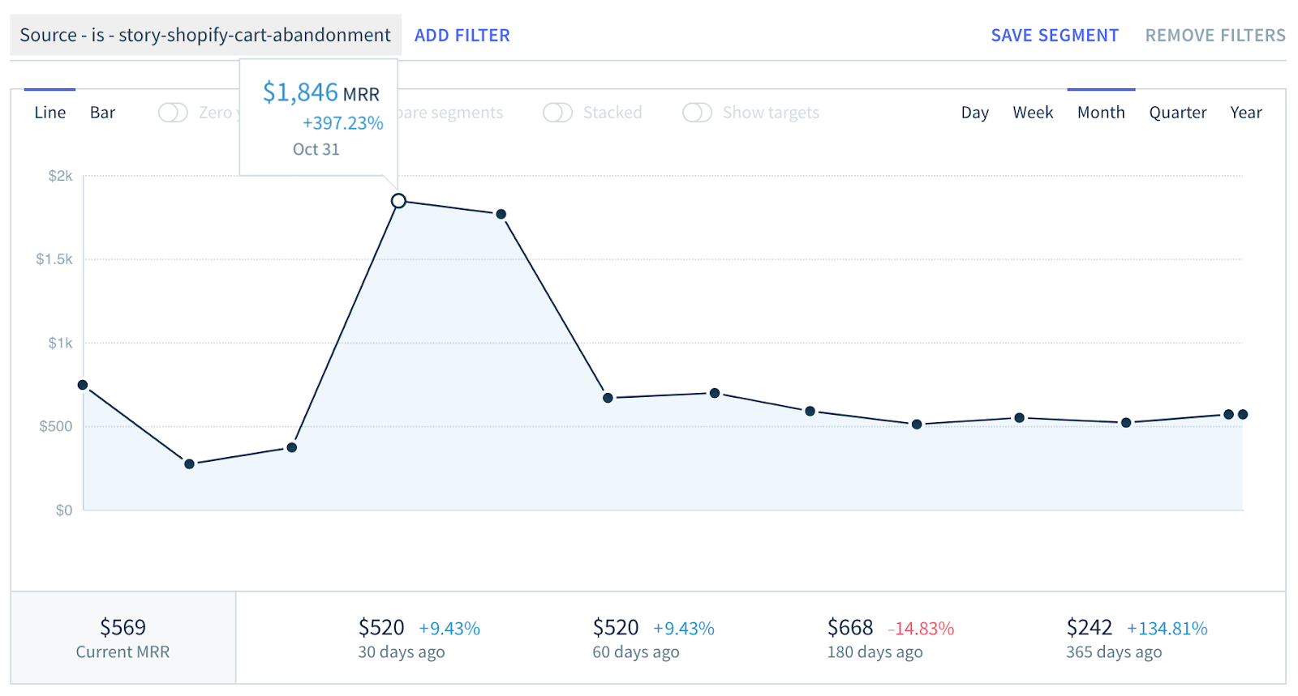1298x696 pixels.
Task: Select the Line chart tab
Action: coord(49,113)
